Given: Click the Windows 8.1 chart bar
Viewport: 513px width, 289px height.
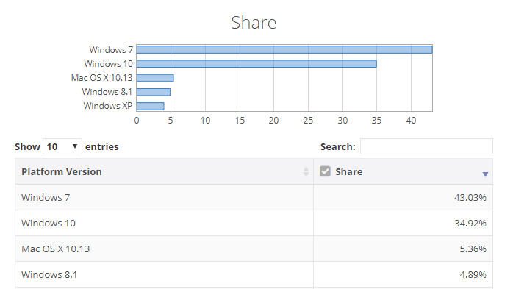Looking at the screenshot, I should [154, 92].
